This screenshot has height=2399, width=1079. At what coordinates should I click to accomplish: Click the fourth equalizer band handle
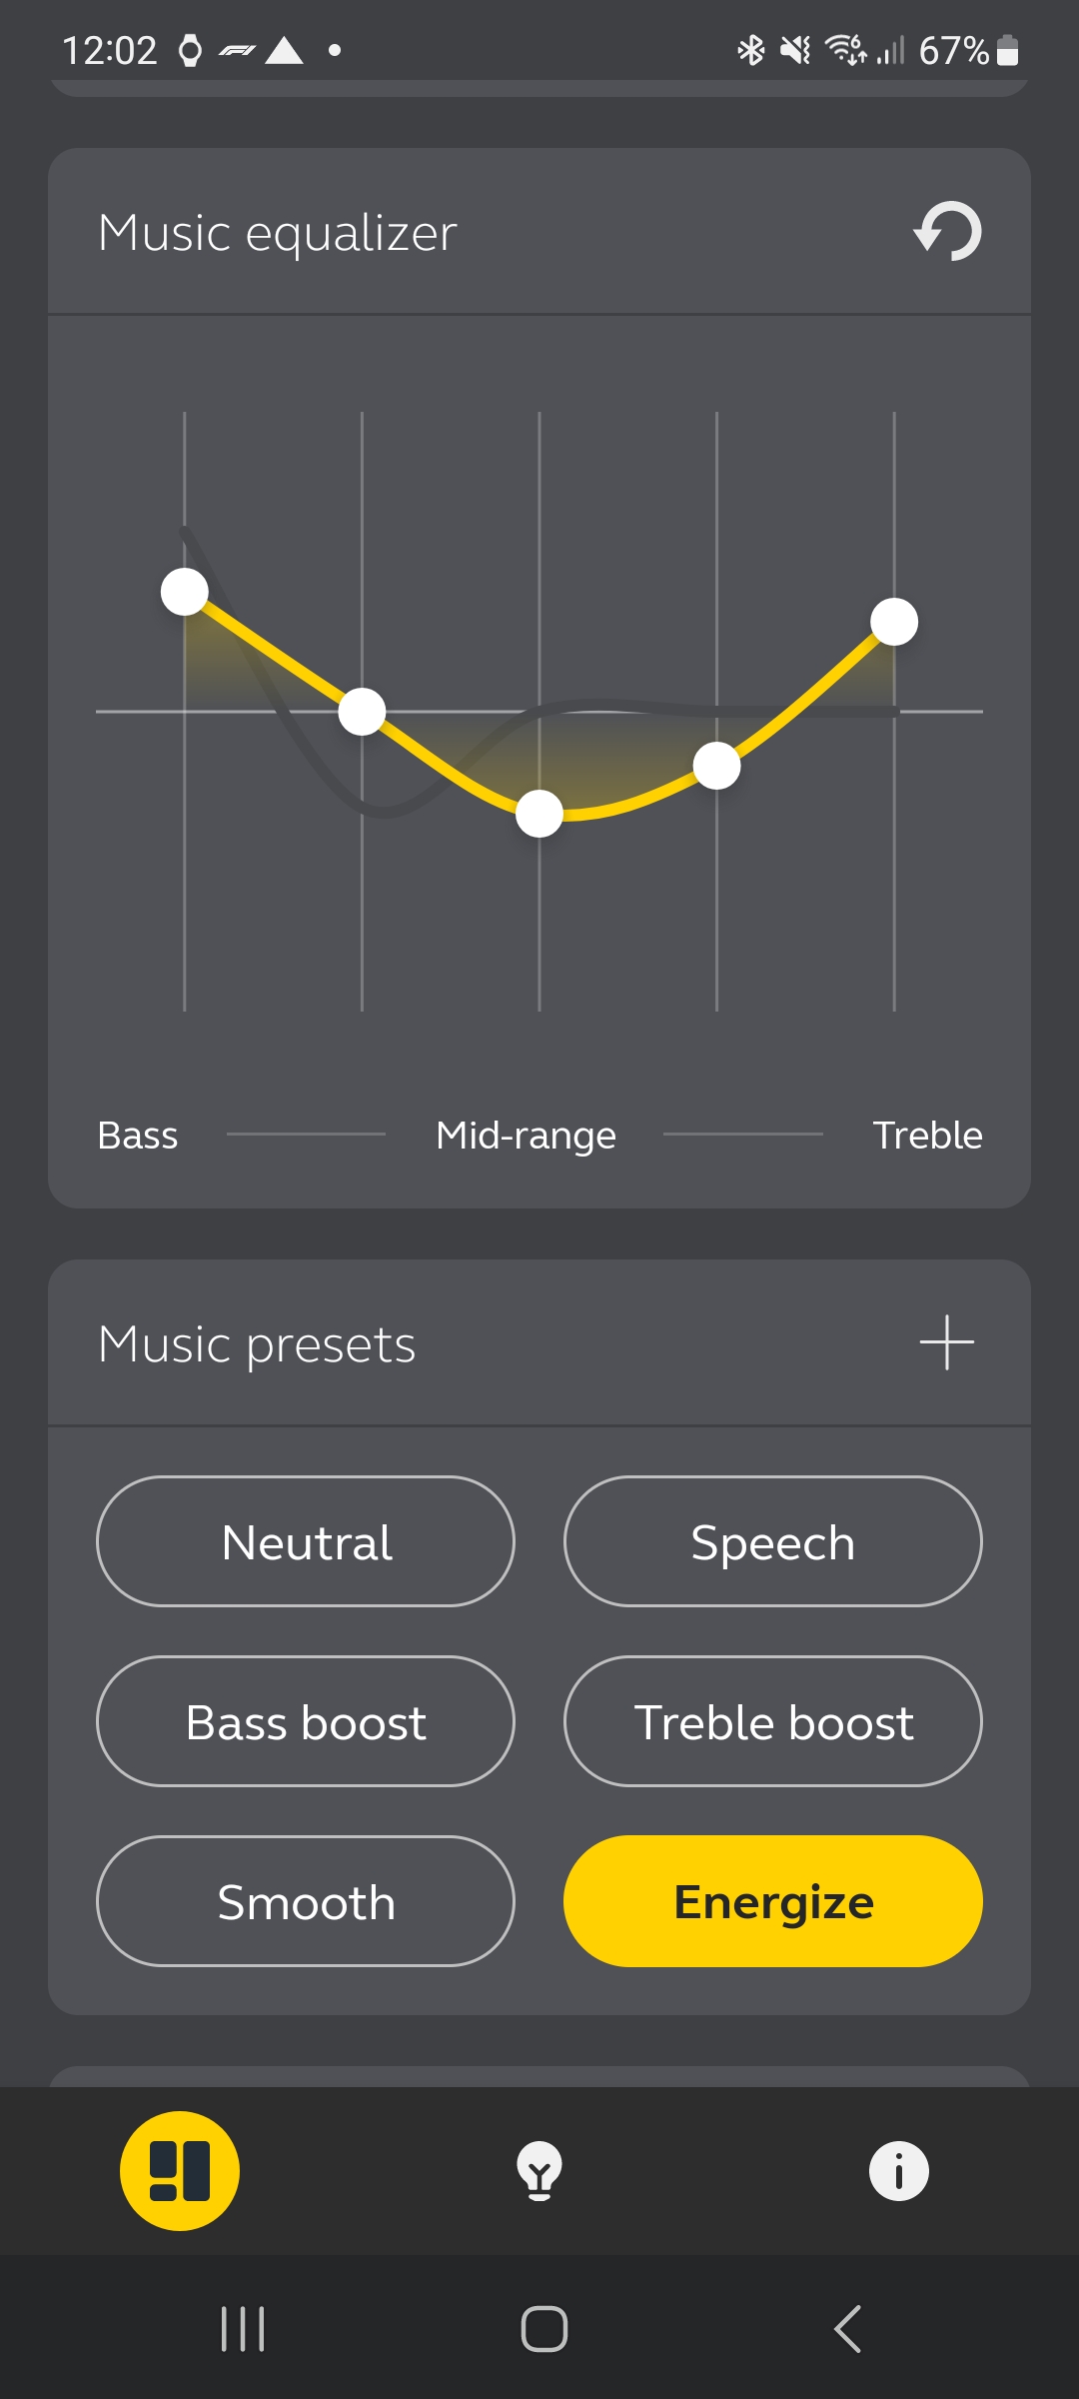click(716, 766)
